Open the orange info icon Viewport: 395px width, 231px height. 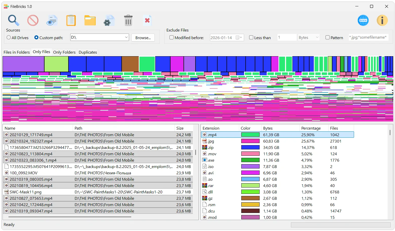(382, 20)
